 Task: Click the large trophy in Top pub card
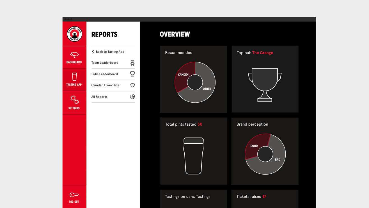265,85
